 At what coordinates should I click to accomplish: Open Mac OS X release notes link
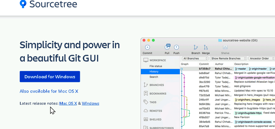[68, 103]
